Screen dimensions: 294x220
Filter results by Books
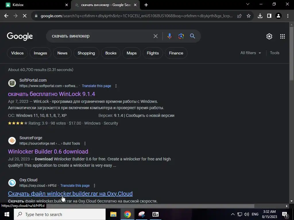(111, 53)
